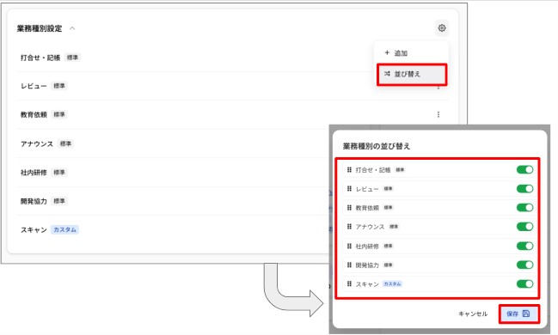Click the drag handle for アナウンス

point(349,227)
